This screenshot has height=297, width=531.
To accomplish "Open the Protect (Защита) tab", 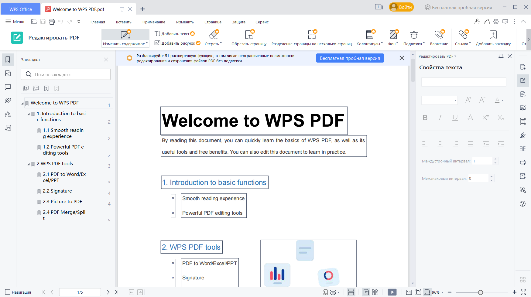I will click(x=238, y=22).
